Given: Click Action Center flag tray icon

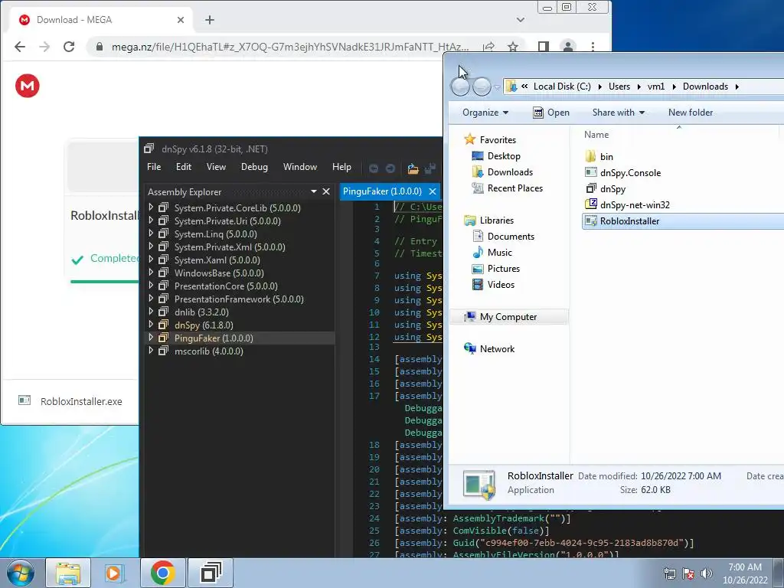Looking at the screenshot, I should (x=688, y=573).
